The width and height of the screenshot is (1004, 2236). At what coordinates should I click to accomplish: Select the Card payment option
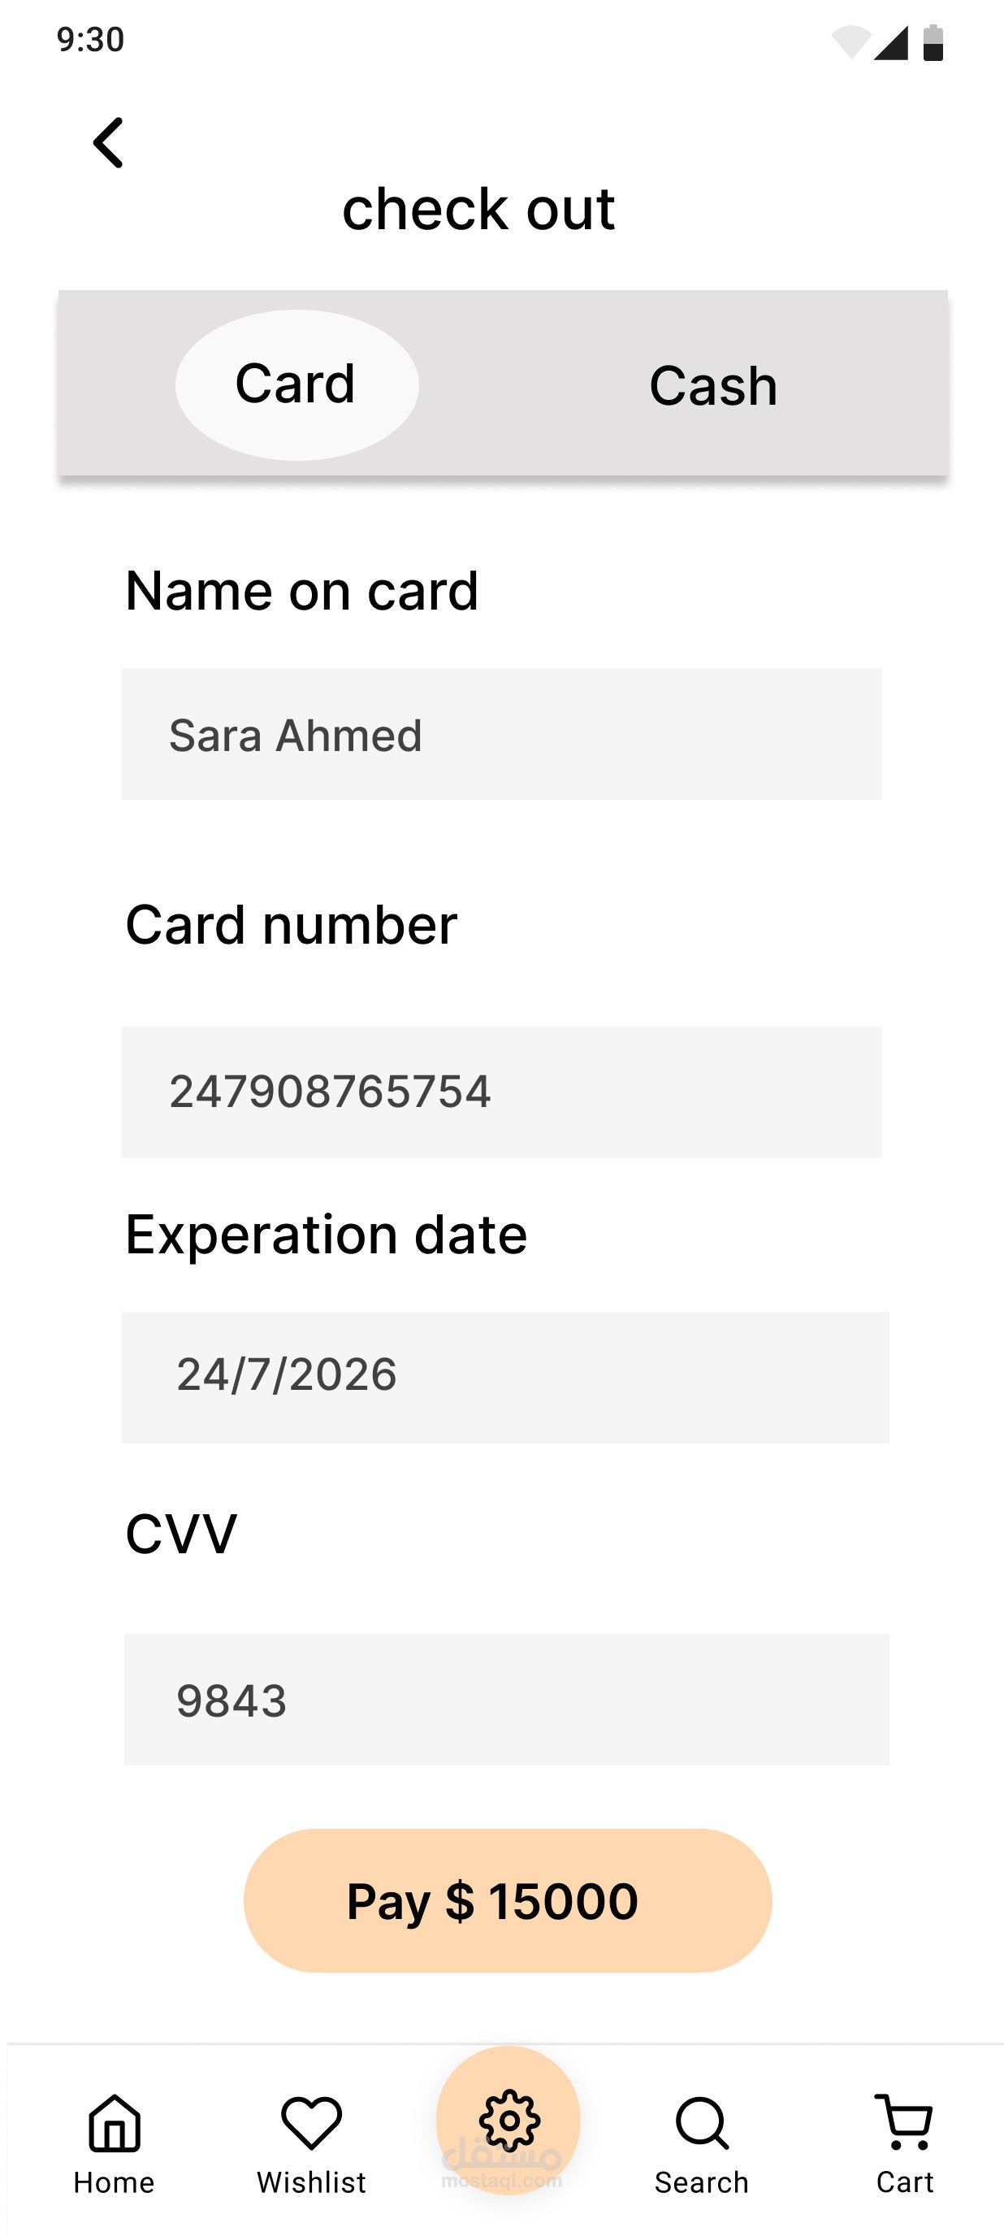[x=296, y=384]
